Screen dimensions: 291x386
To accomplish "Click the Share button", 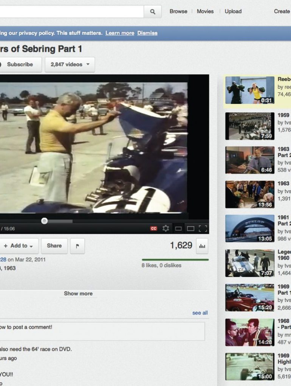I will click(x=54, y=246).
